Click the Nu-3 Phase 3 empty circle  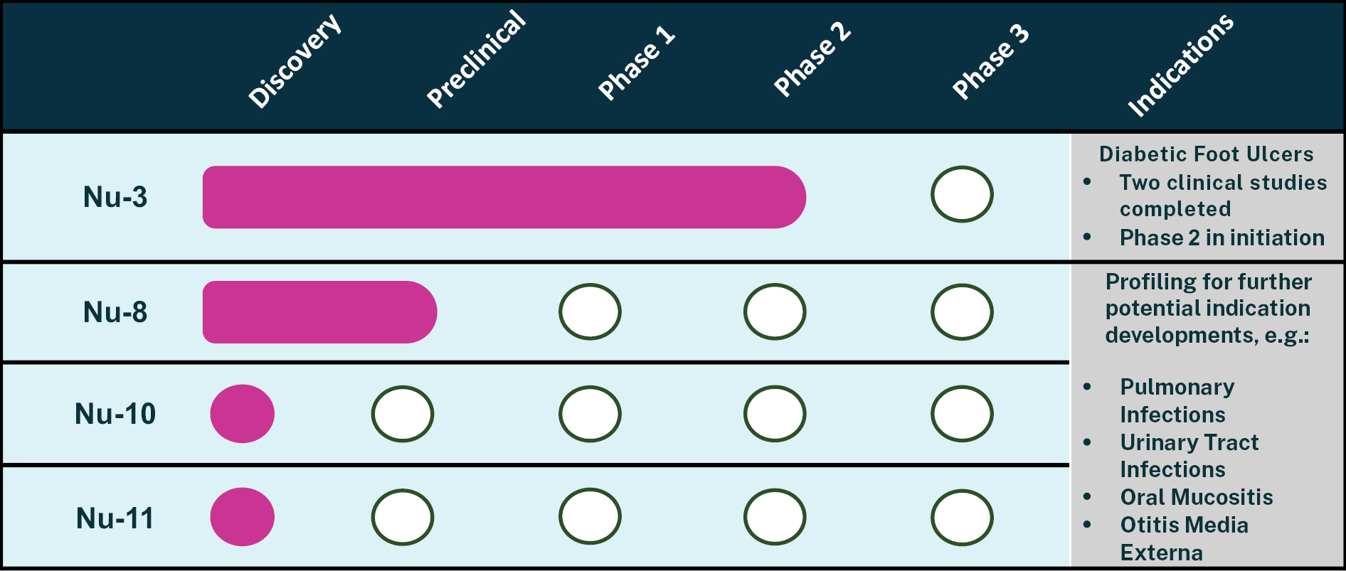coord(962,194)
